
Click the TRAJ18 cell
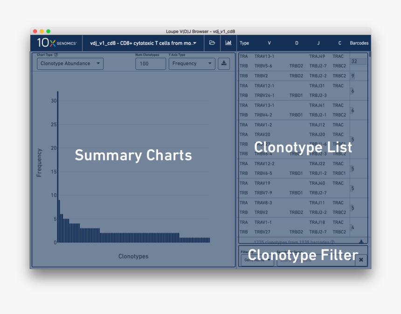pos(317,222)
